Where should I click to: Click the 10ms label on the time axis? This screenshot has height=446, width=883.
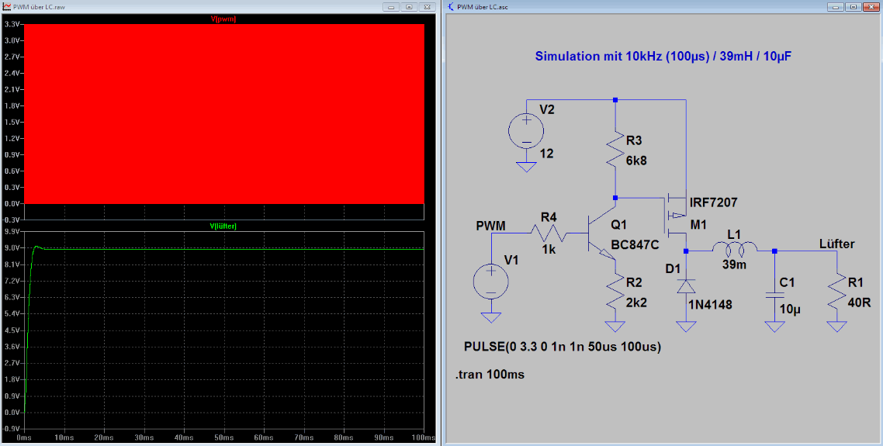click(64, 437)
